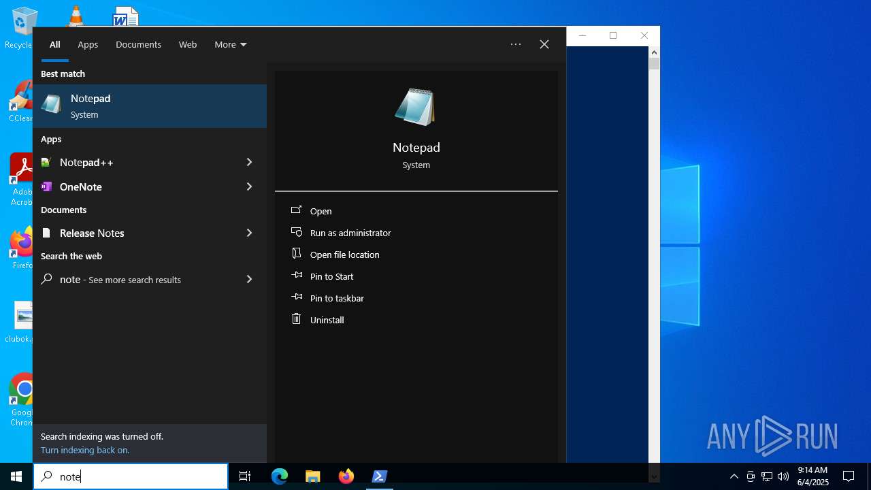Click the Notepad++ text in Apps list

(x=86, y=162)
